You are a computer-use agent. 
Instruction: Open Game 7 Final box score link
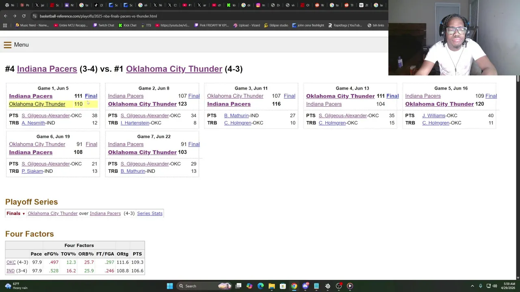click(x=194, y=144)
